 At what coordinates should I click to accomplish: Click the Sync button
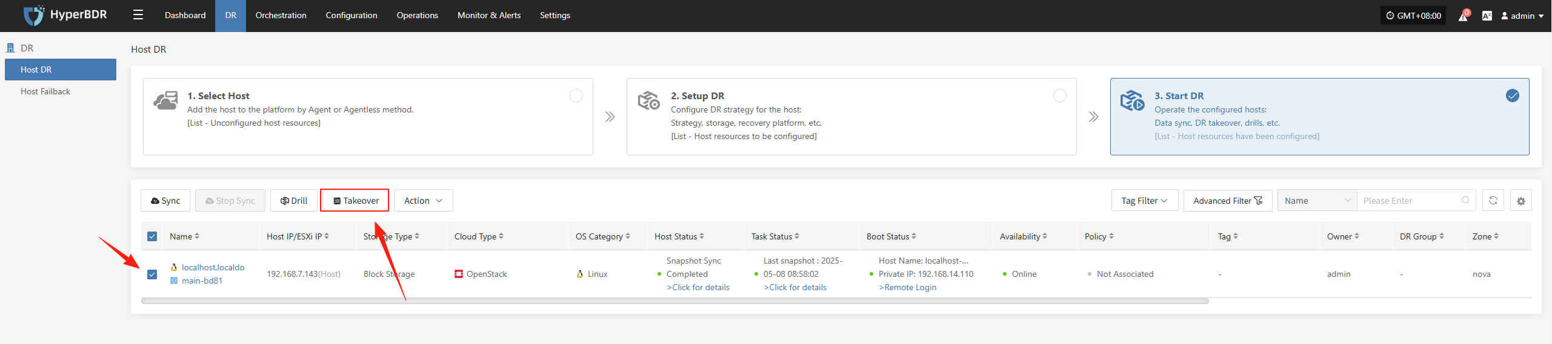tap(165, 201)
